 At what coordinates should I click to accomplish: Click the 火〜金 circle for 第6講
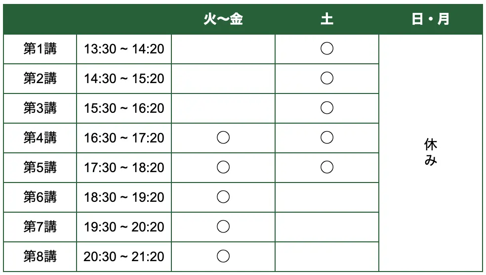[223, 197]
